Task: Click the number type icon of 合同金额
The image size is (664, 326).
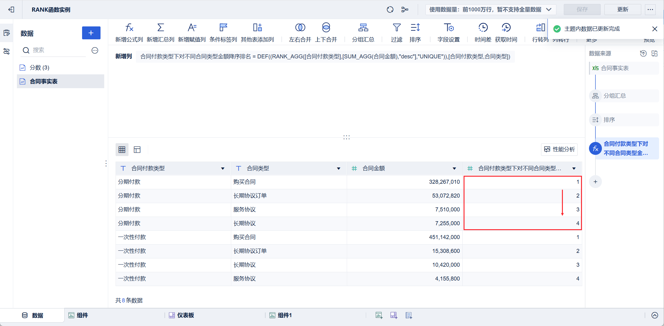Action: click(x=354, y=168)
